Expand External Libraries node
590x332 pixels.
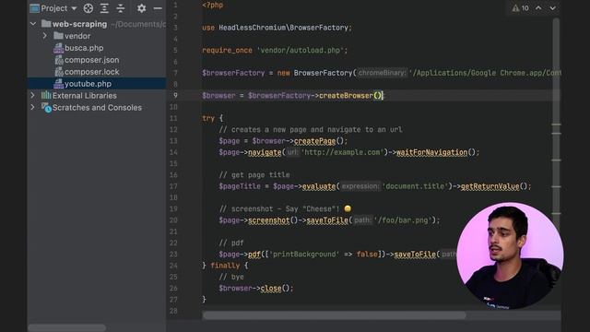click(x=33, y=95)
